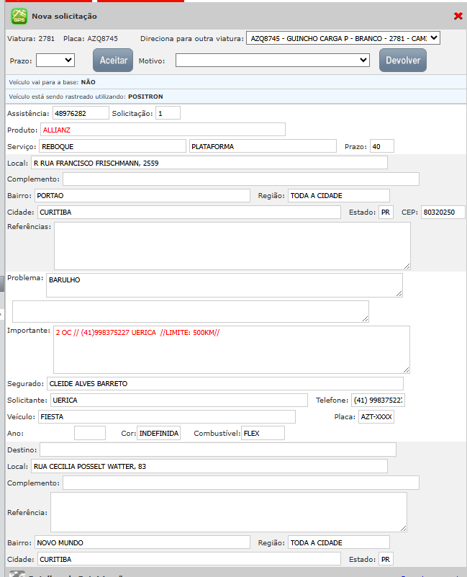
Task: Open the 'Direciona para outra viatura' dropdown
Action: point(343,38)
